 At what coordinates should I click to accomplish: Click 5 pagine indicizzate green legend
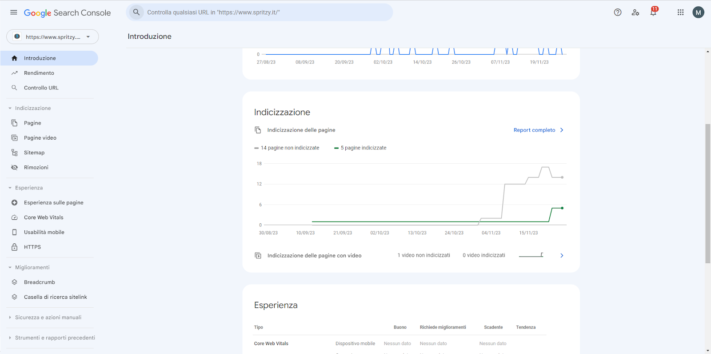click(x=360, y=148)
